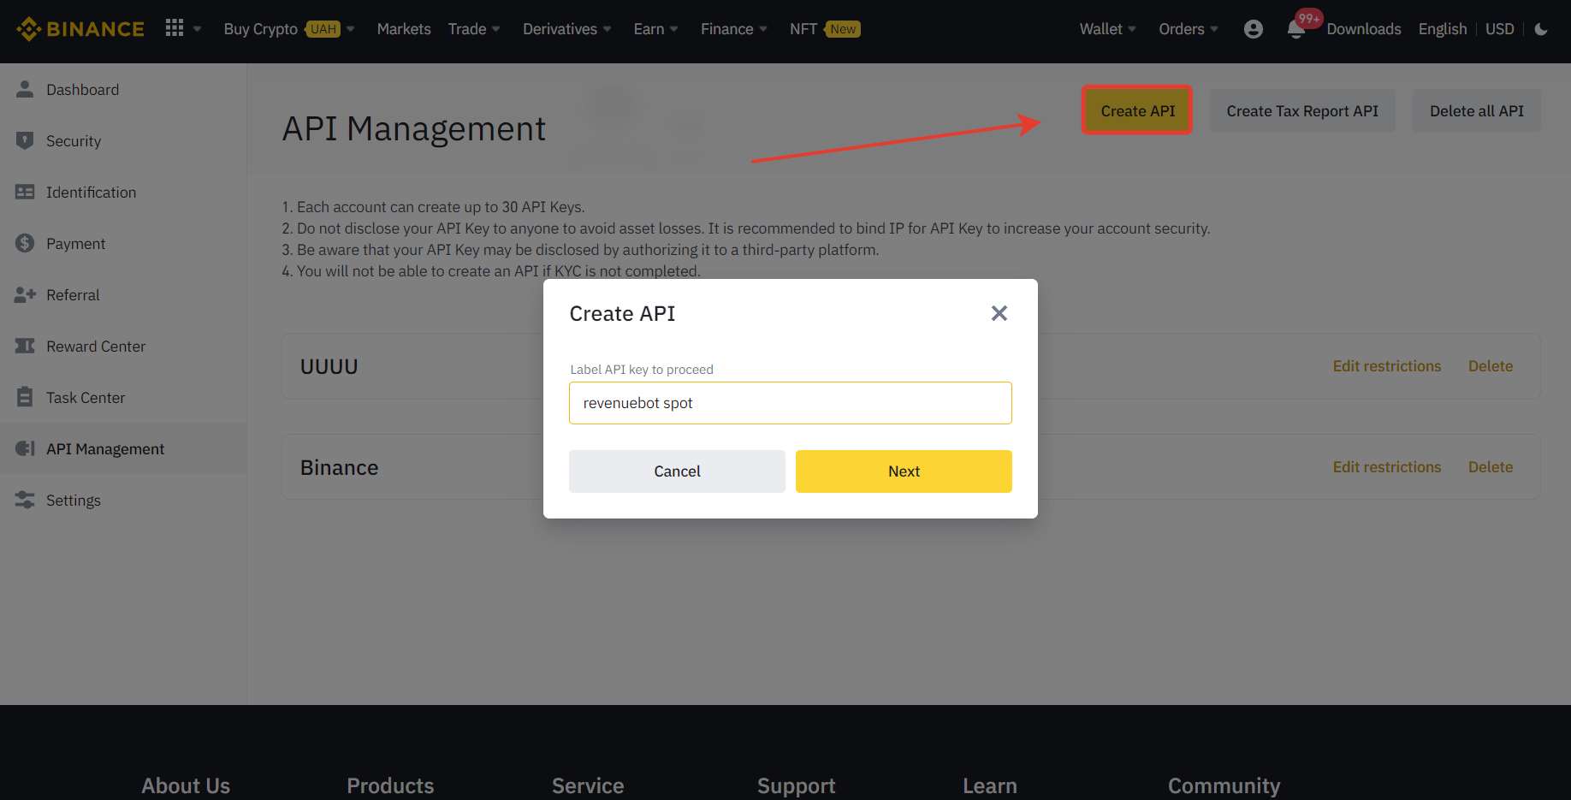Viewport: 1571px width, 800px height.
Task: Open the Security sidebar page
Action: click(123, 140)
